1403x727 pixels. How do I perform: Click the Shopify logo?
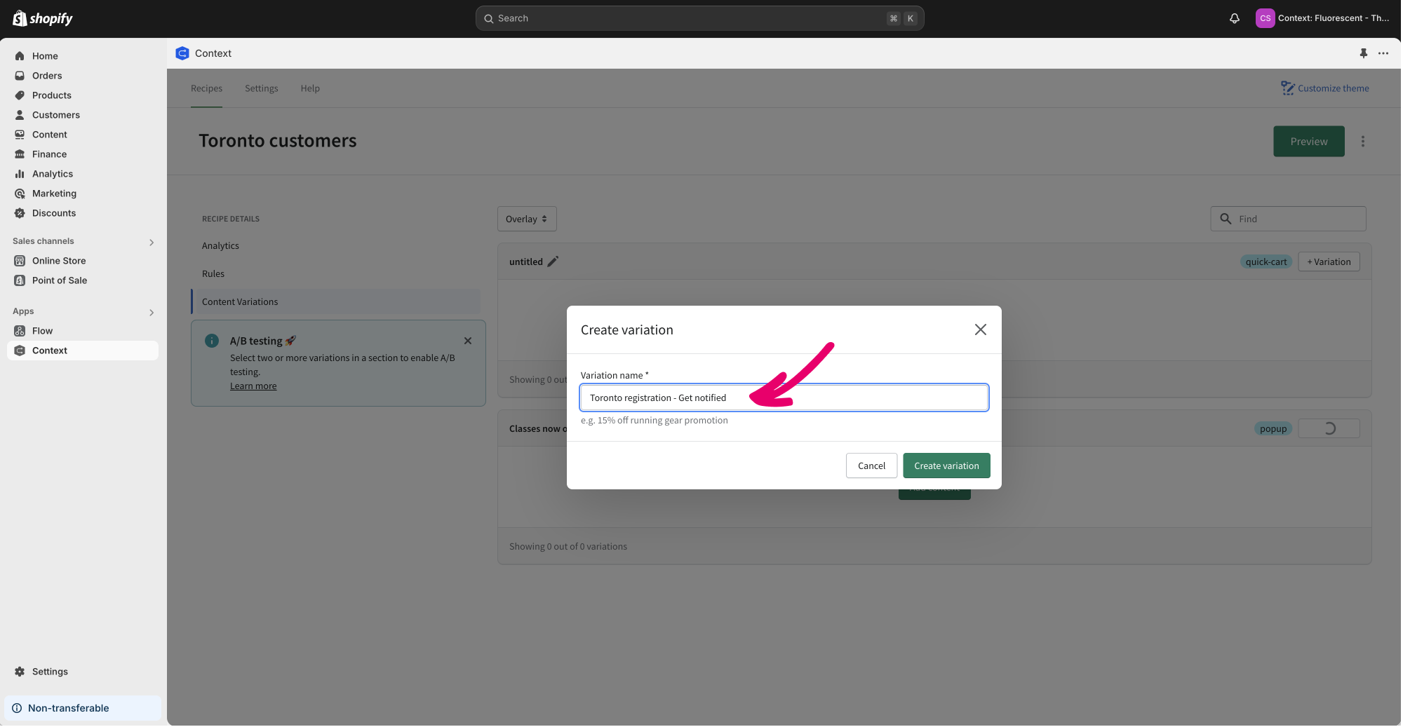(x=43, y=18)
